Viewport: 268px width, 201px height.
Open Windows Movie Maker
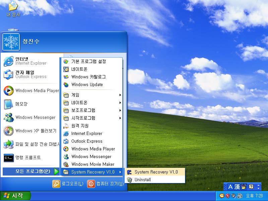click(92, 164)
